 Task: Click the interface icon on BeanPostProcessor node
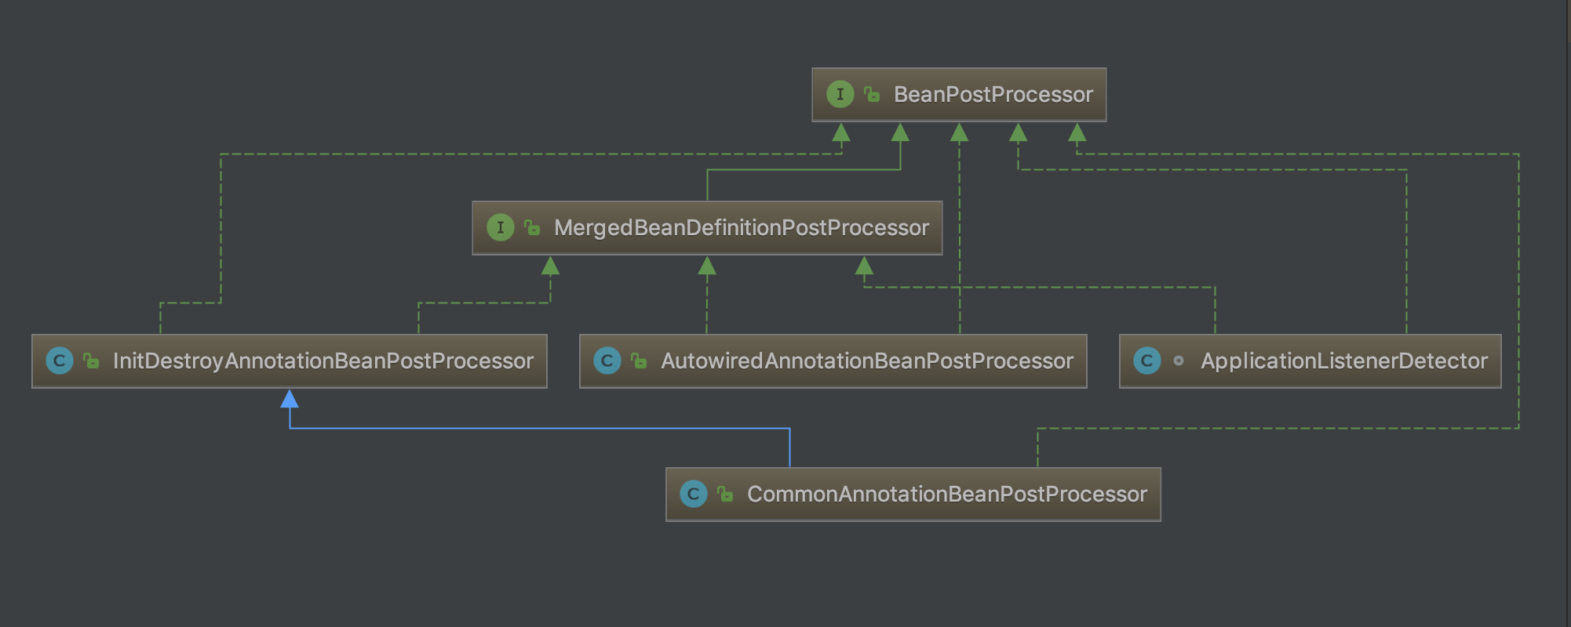click(840, 94)
